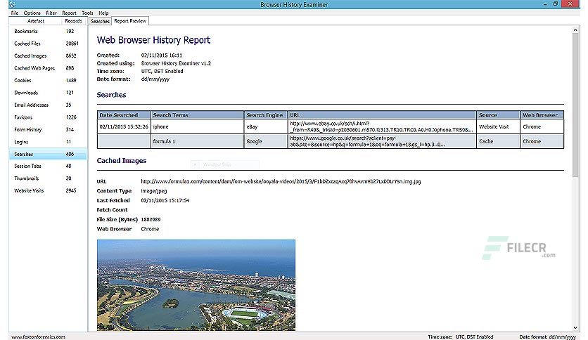The height and width of the screenshot is (340, 588).
Task: Click the cached aerial circuit image
Action: (x=196, y=285)
